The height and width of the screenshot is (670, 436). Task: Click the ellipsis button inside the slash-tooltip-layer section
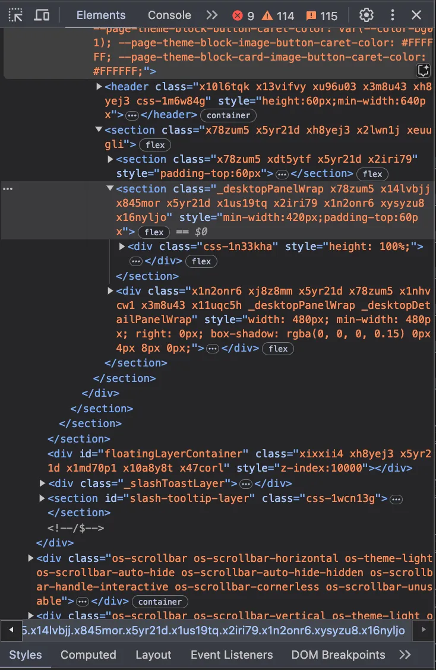pyautogui.click(x=396, y=499)
